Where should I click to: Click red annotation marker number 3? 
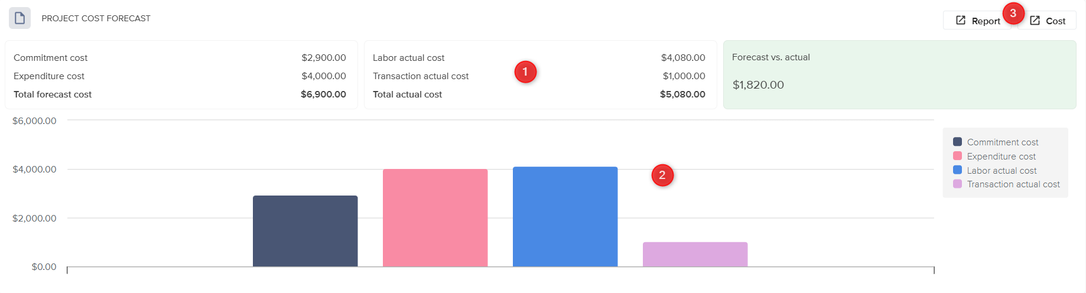point(1013,13)
